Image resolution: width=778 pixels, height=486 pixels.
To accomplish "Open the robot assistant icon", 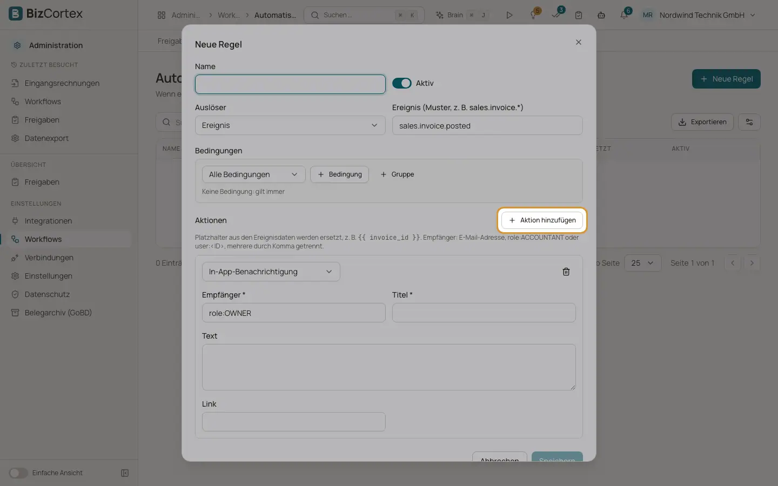I will coord(601,15).
